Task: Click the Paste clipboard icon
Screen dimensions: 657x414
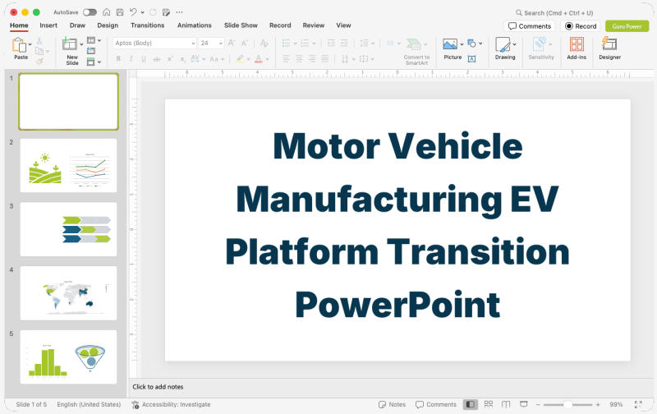Action: tap(19, 44)
